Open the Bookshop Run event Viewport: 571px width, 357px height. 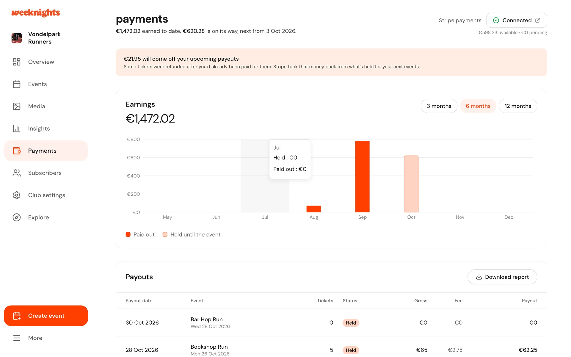tap(209, 347)
